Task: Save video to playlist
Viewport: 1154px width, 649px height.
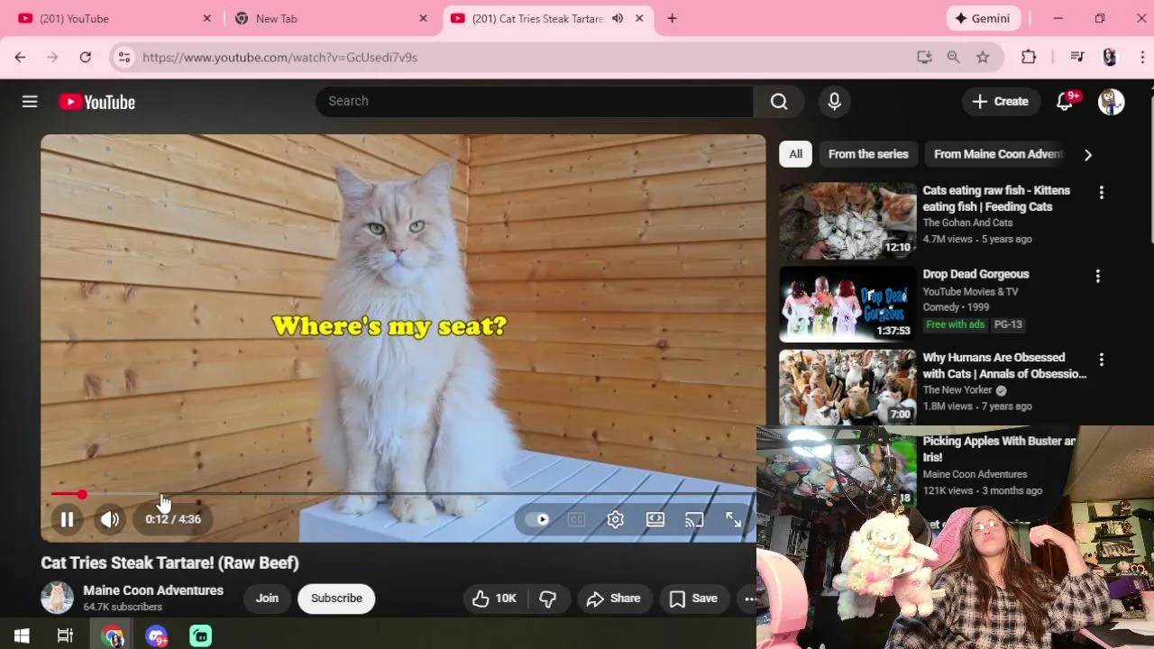Action: (x=693, y=599)
